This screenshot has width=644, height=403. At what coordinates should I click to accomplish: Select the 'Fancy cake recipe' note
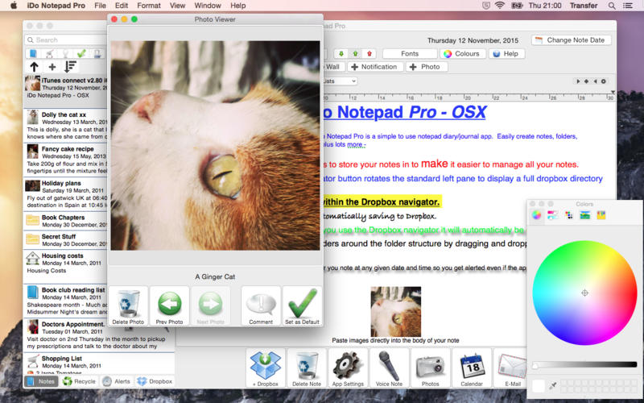(66, 160)
